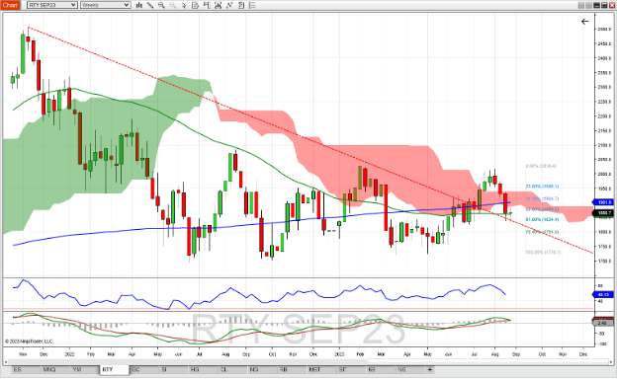Switch to the HG tab
The width and height of the screenshot is (617, 379).
pyautogui.click(x=203, y=369)
